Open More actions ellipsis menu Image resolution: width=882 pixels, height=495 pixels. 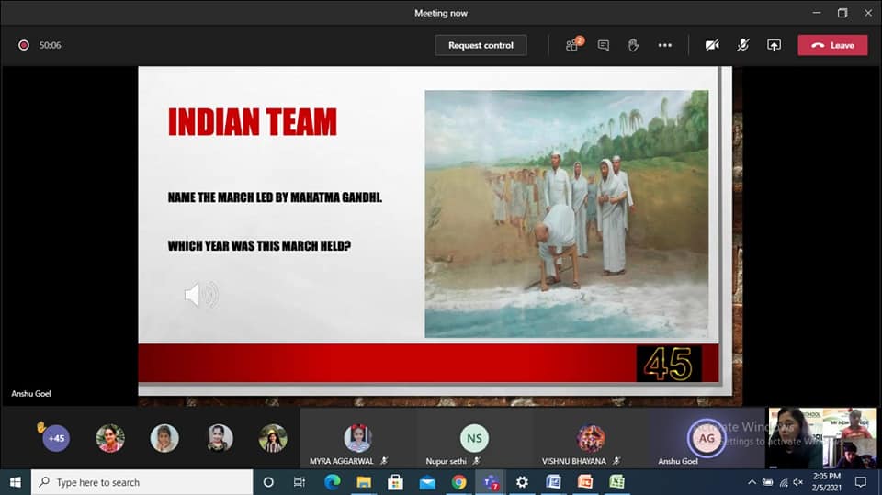coord(665,45)
